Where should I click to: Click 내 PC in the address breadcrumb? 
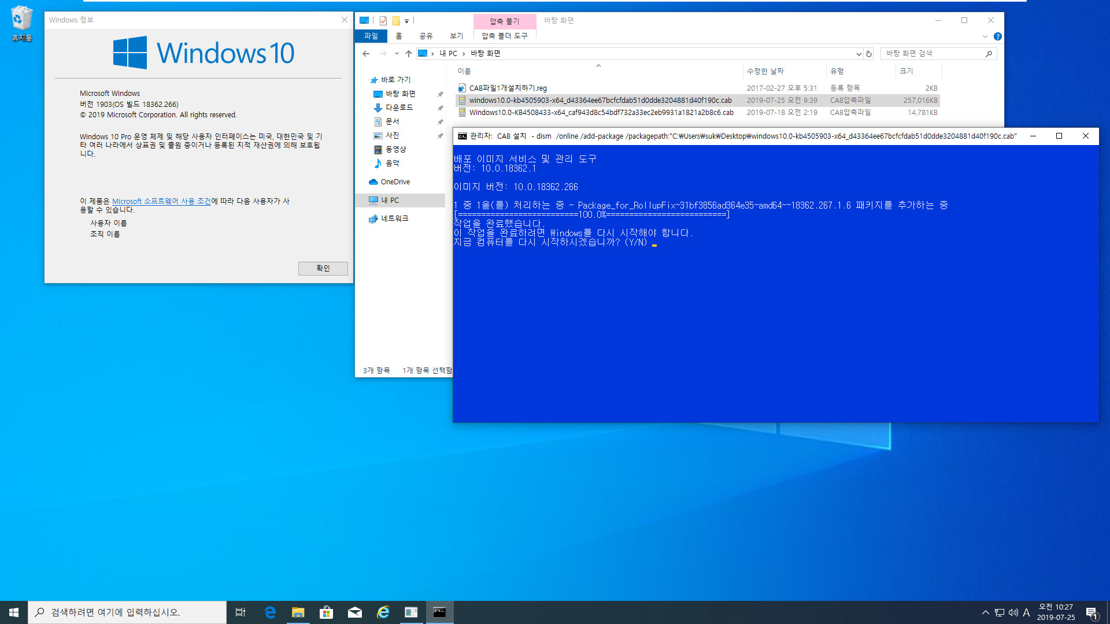coord(448,54)
